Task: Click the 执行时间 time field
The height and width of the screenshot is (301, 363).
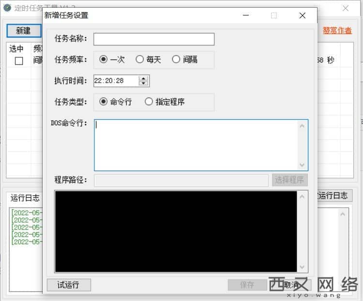Action: pos(116,81)
